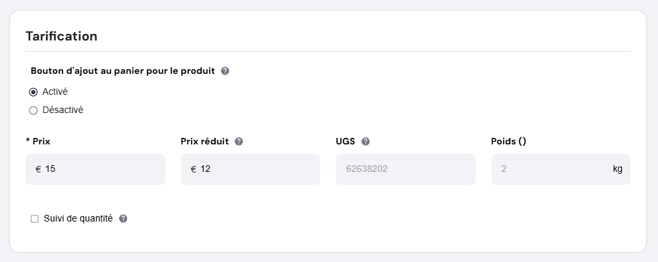Click the "Poids ()" label text
Screen dimensions: 658x262
pyautogui.click(x=508, y=141)
